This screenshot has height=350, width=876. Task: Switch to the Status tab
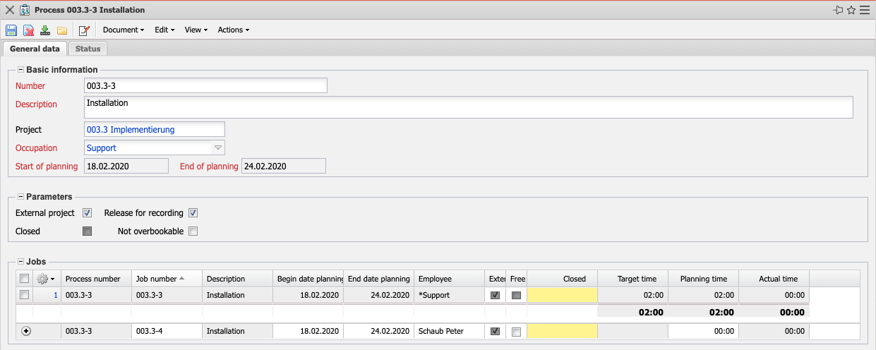pyautogui.click(x=88, y=49)
